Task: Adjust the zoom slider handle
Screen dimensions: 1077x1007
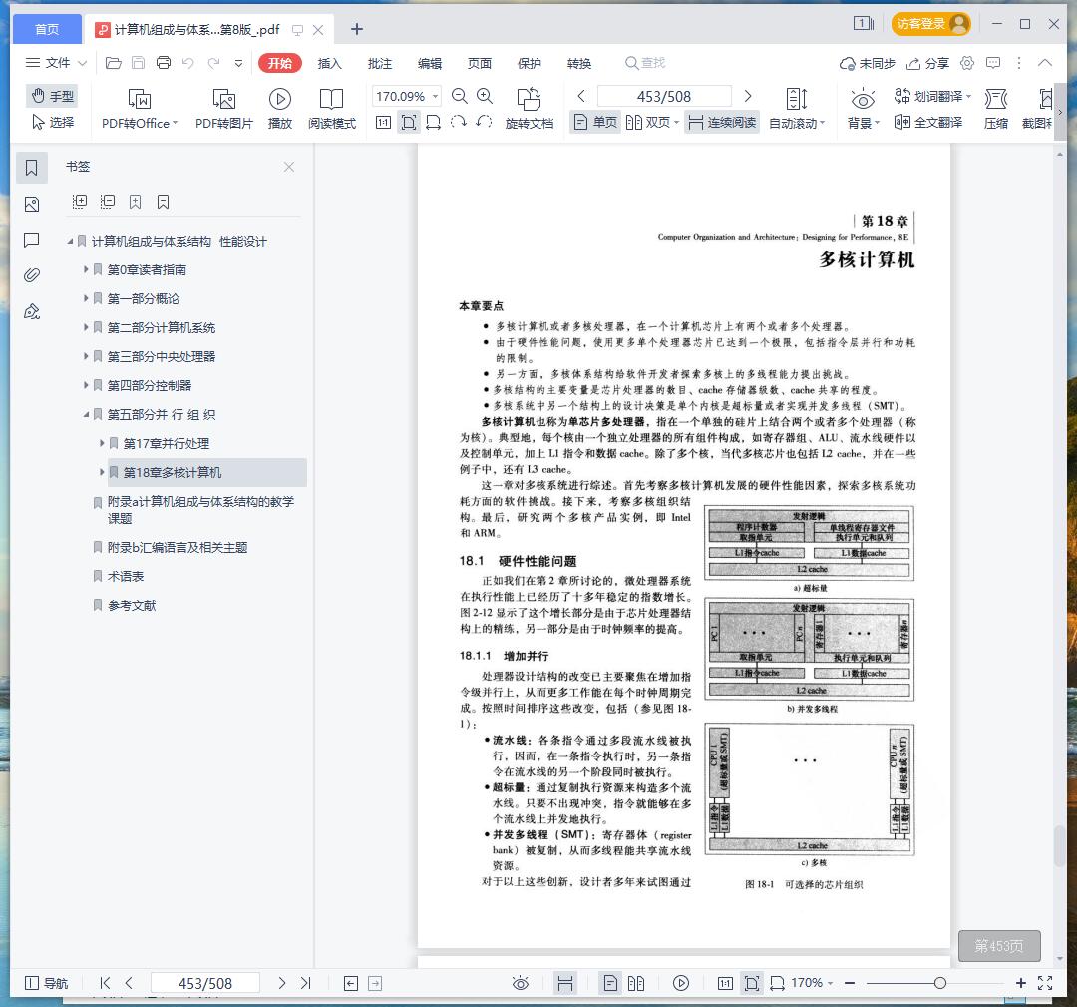Action: [x=940, y=984]
